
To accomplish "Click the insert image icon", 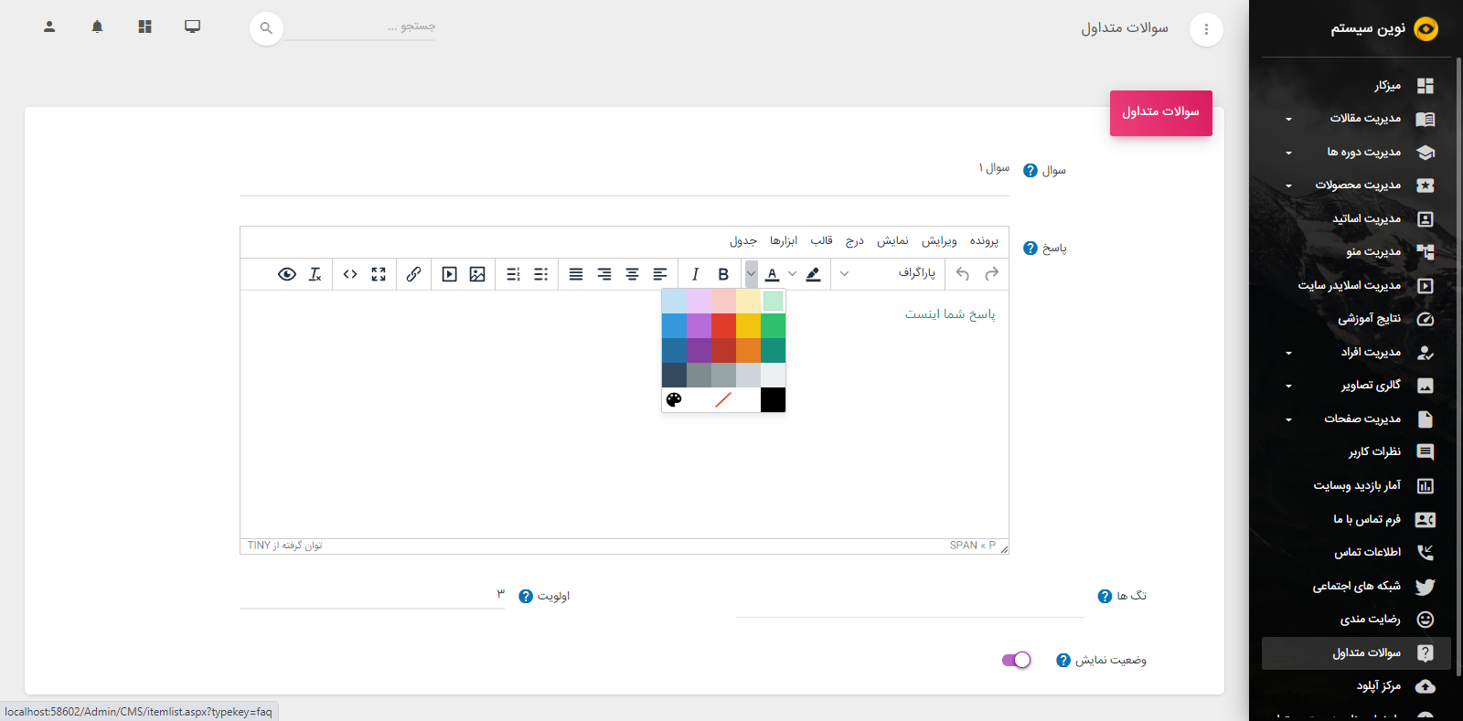I will [x=477, y=274].
